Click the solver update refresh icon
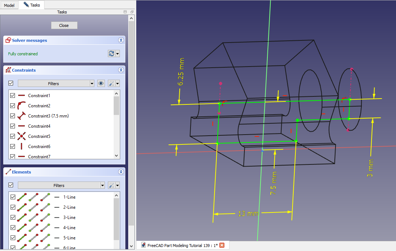This screenshot has width=396, height=251. 111,53
